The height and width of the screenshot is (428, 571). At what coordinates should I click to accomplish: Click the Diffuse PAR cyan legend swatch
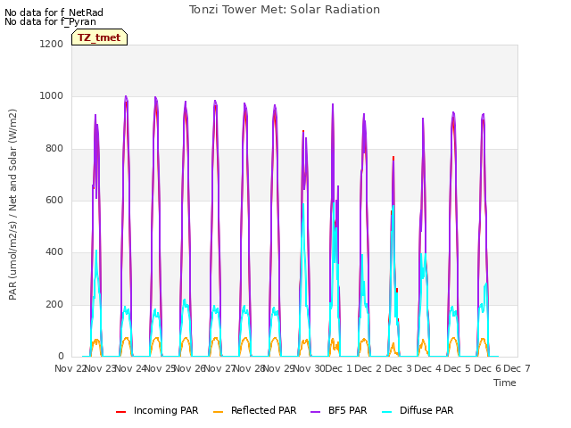point(386,412)
